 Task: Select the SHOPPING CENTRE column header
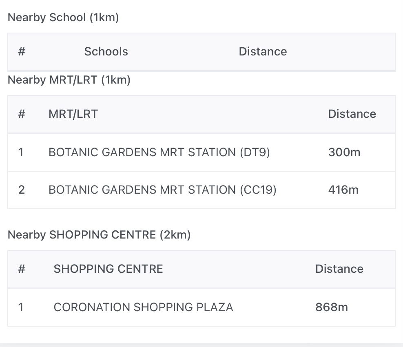tap(108, 269)
